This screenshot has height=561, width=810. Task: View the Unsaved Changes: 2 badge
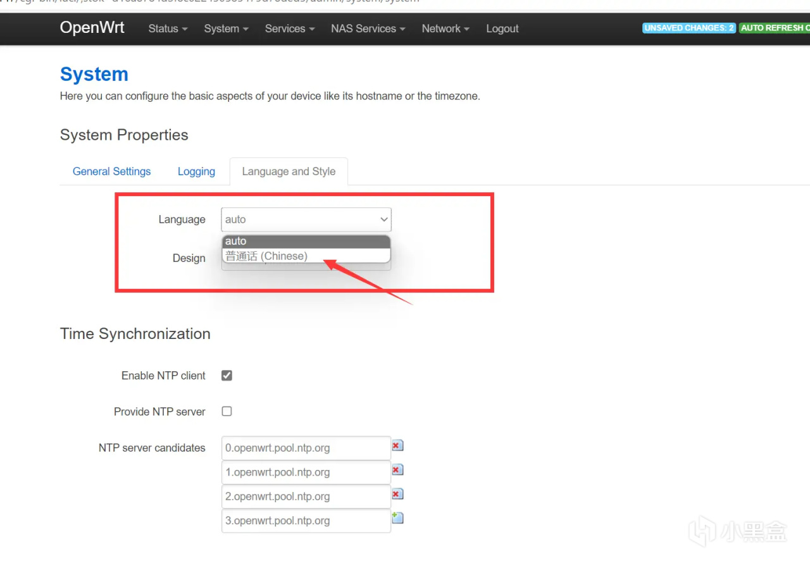(x=689, y=28)
